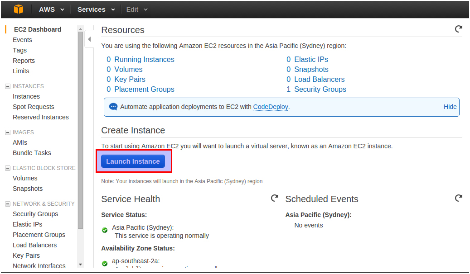Click the Asia Pacific green status checkmark

[x=105, y=230]
